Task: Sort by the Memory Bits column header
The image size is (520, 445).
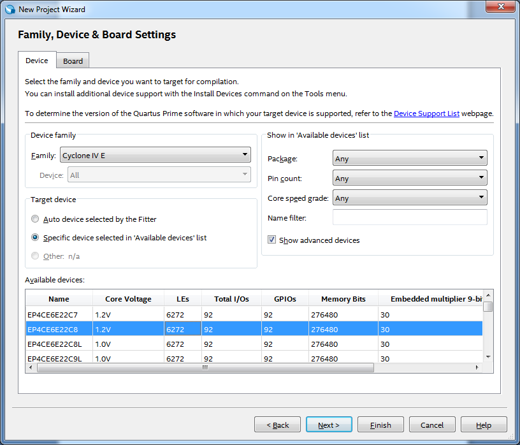Action: pos(343,298)
